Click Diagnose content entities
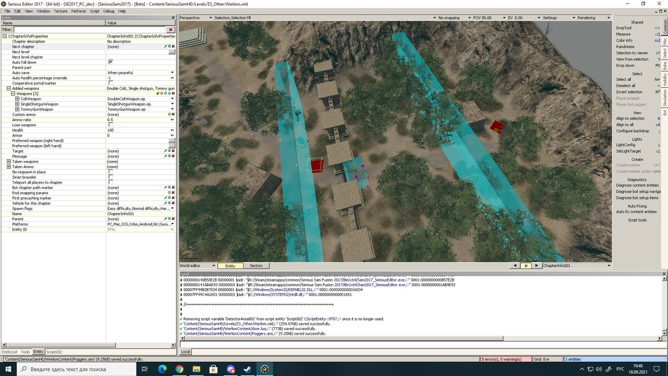The height and width of the screenshot is (376, 668). [638, 185]
